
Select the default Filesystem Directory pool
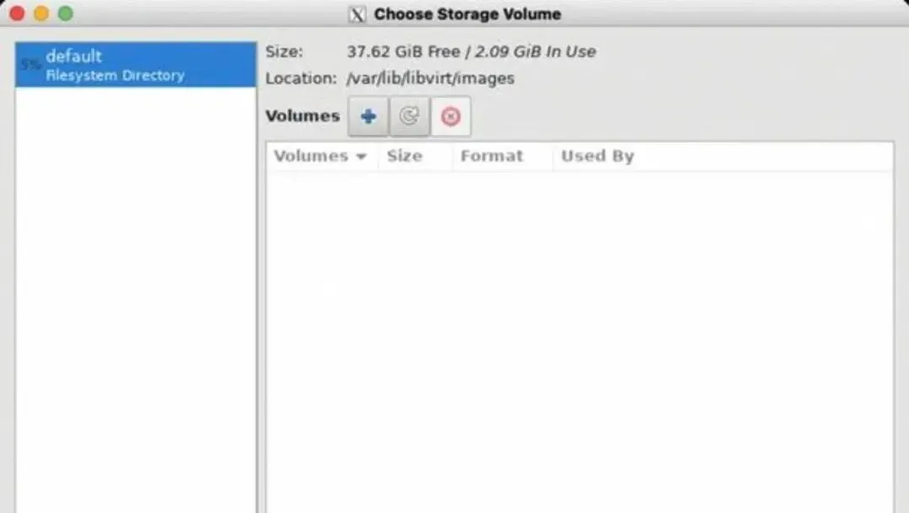(136, 64)
